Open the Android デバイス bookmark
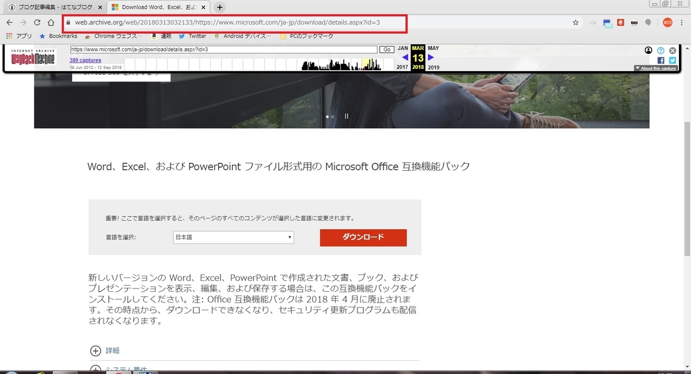 pyautogui.click(x=242, y=36)
